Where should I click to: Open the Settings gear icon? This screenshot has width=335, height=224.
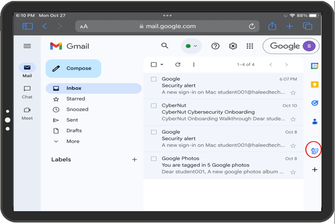[x=233, y=46]
